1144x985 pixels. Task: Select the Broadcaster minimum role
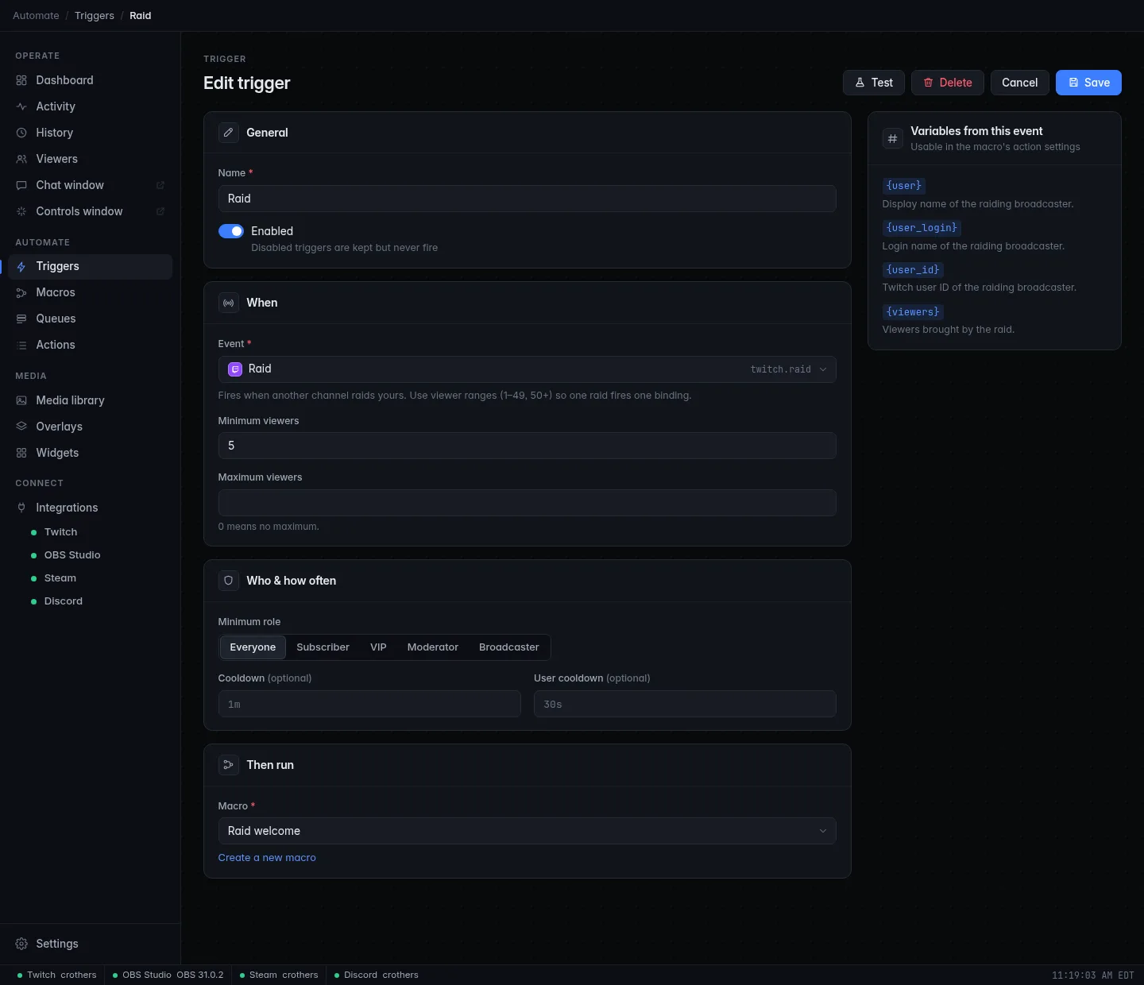pyautogui.click(x=509, y=647)
